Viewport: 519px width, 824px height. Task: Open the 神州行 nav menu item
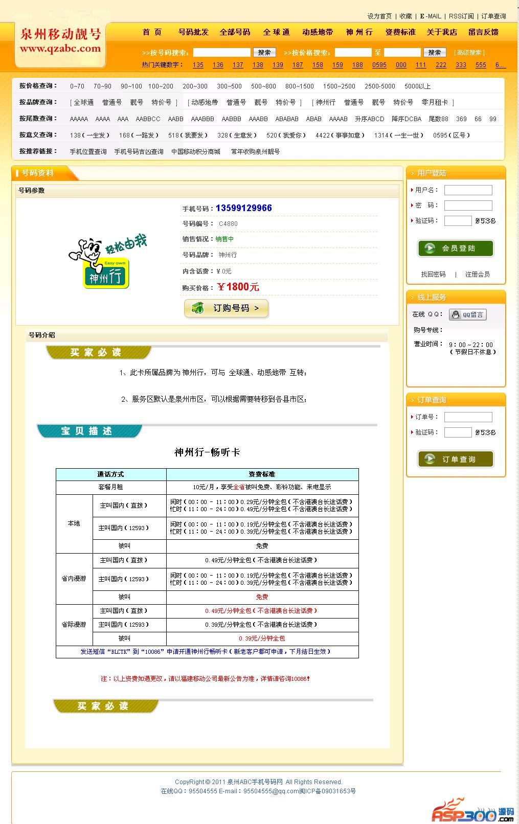(x=359, y=32)
